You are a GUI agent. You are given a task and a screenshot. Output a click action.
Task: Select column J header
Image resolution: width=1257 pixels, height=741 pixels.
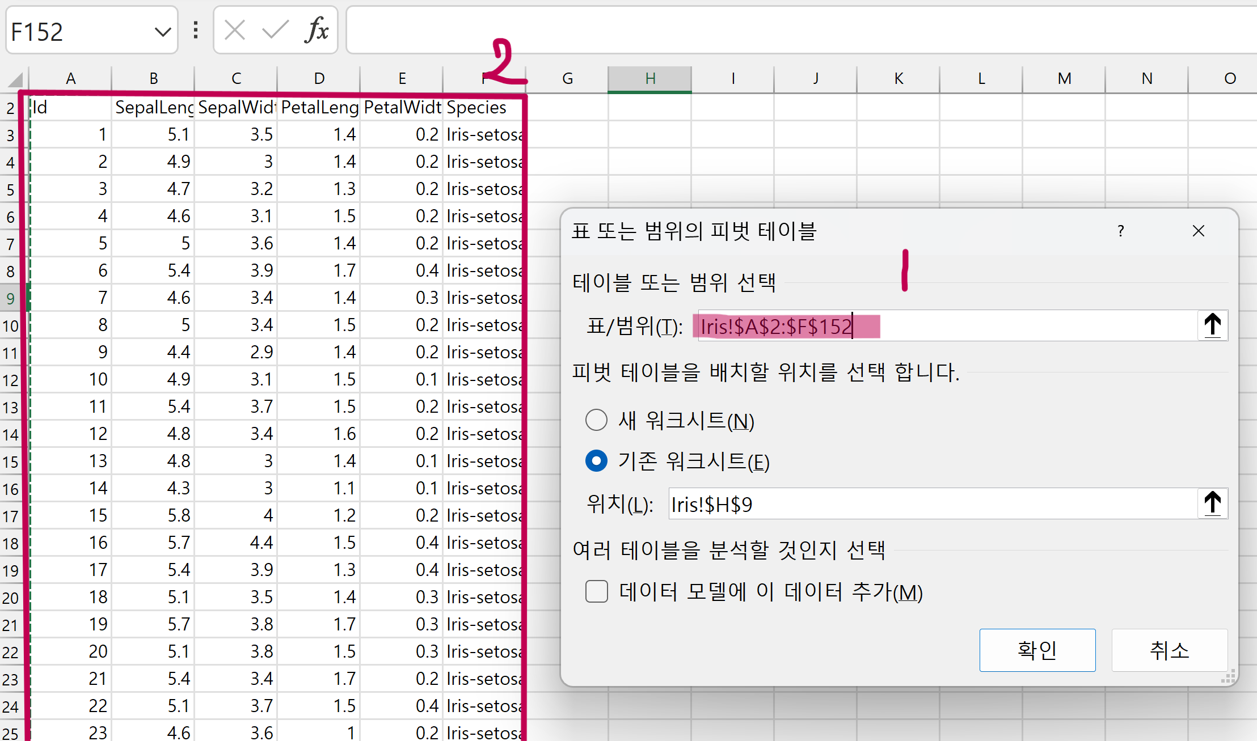coord(816,79)
